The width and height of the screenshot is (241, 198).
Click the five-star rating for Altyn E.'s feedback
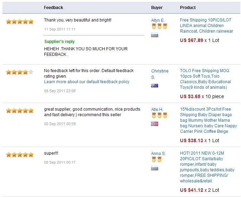pyautogui.click(x=20, y=21)
